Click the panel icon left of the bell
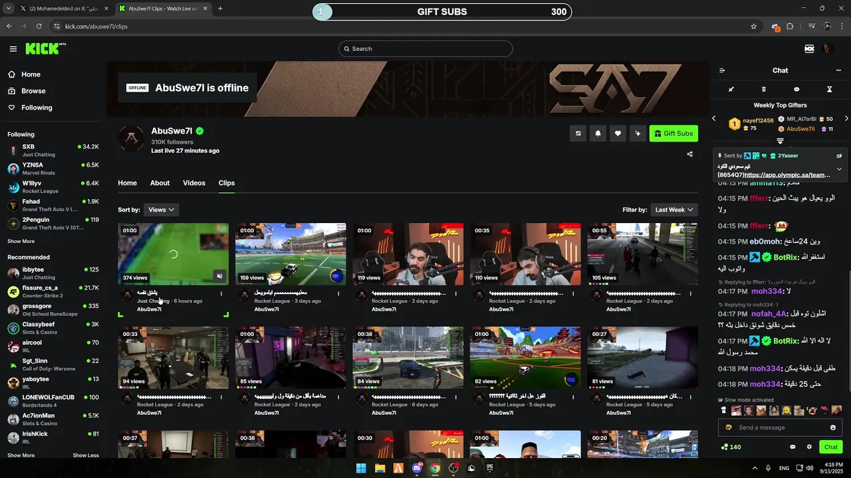 tap(578, 133)
